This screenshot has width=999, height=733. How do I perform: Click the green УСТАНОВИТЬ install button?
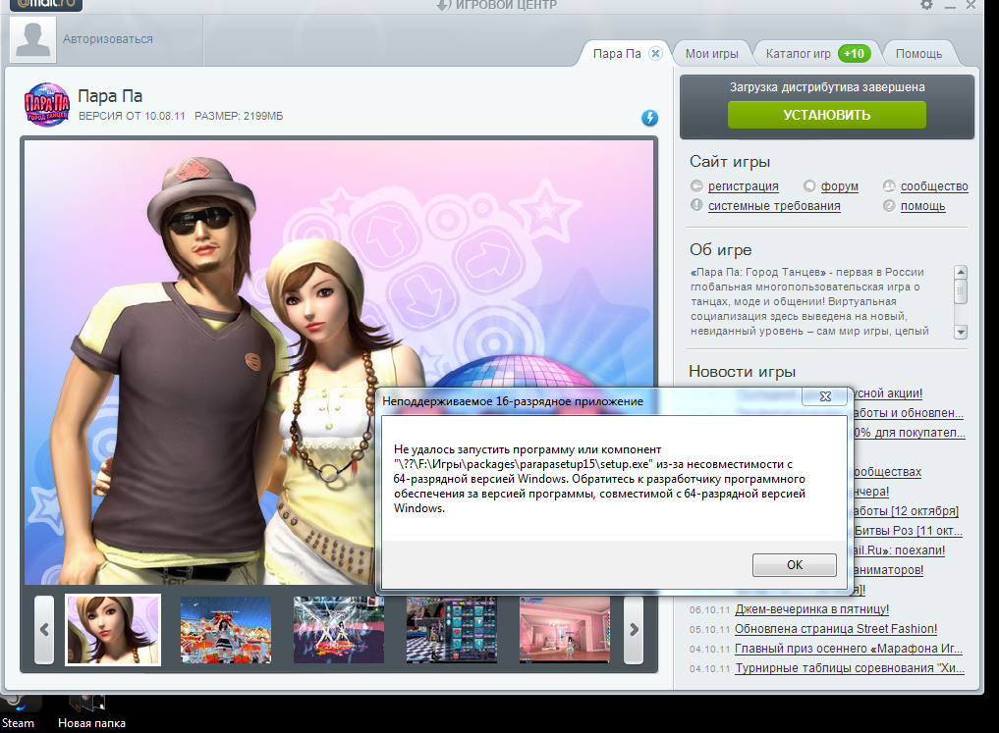[x=826, y=115]
